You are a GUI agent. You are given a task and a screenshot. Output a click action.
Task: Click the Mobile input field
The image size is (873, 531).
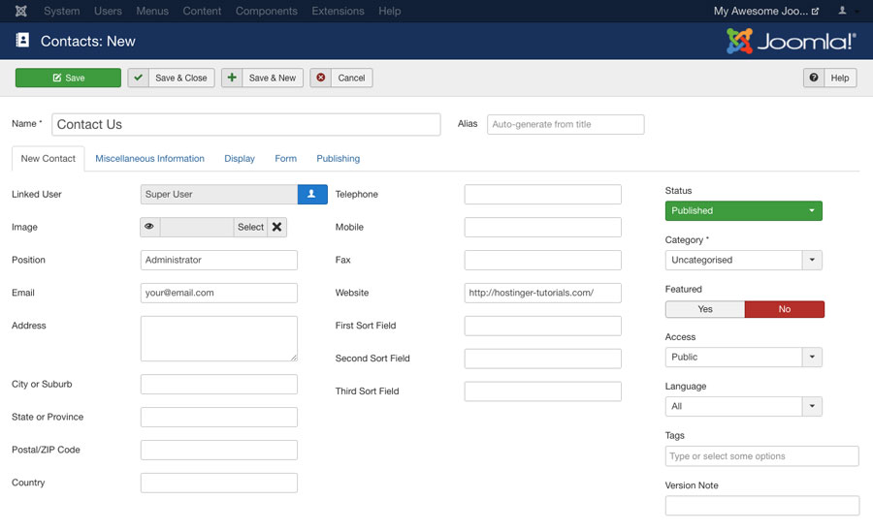pyautogui.click(x=543, y=227)
